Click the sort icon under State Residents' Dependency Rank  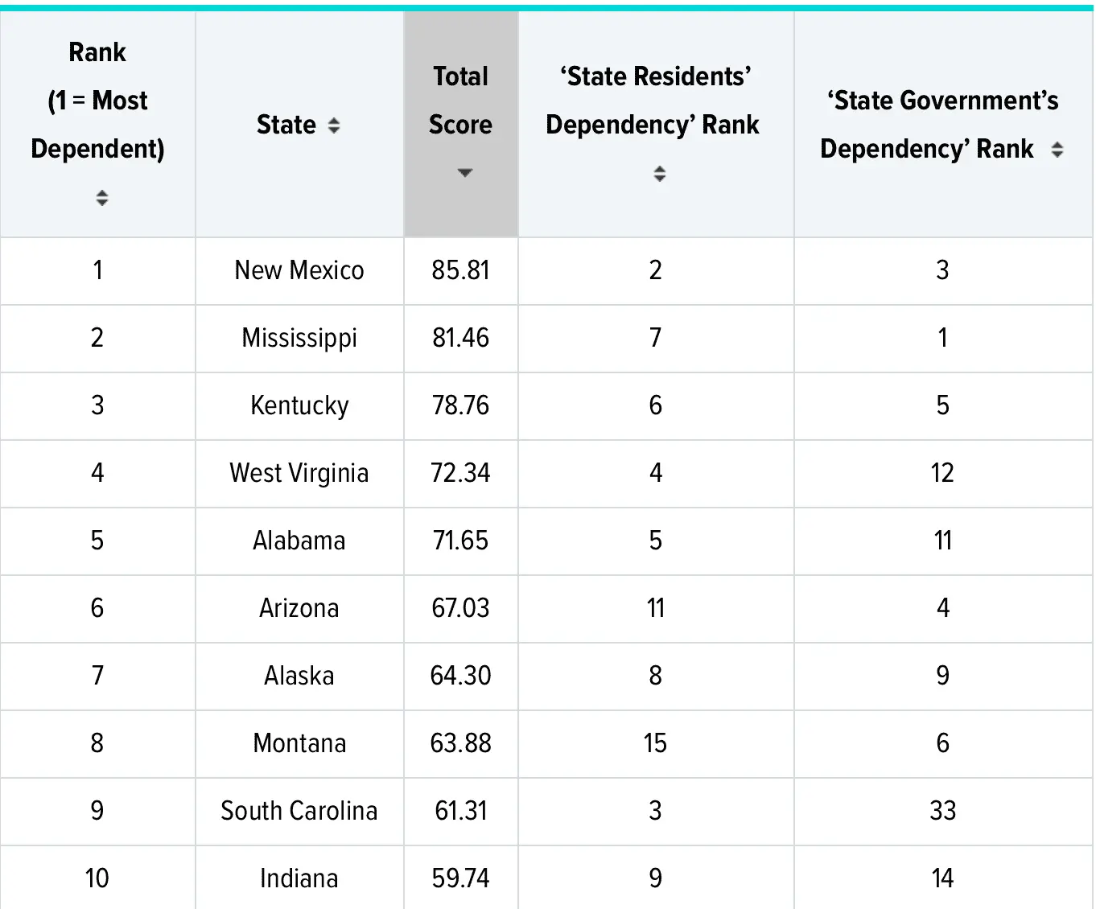click(x=659, y=174)
